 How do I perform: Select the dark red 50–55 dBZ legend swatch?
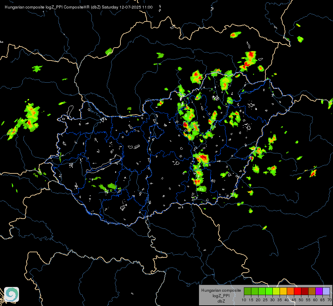click(x=305, y=291)
